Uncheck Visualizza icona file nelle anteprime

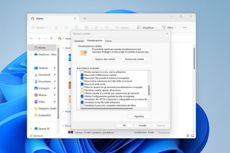tap(82, 102)
